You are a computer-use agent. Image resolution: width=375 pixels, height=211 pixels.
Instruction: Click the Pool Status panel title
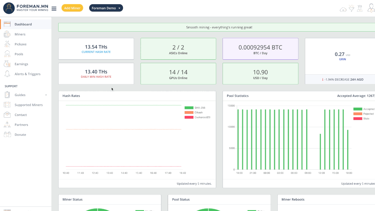[181, 200]
